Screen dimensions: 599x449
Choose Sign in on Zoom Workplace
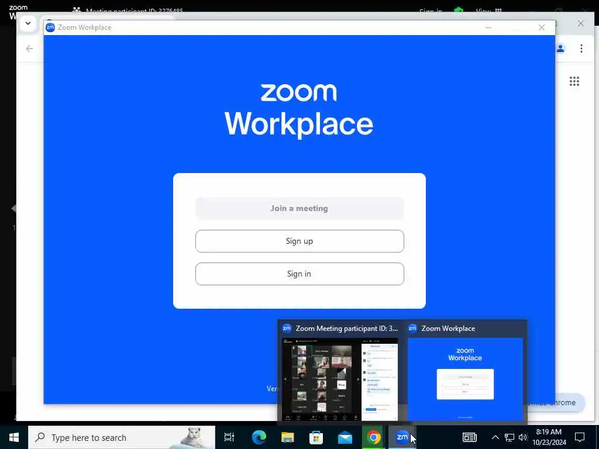point(299,274)
